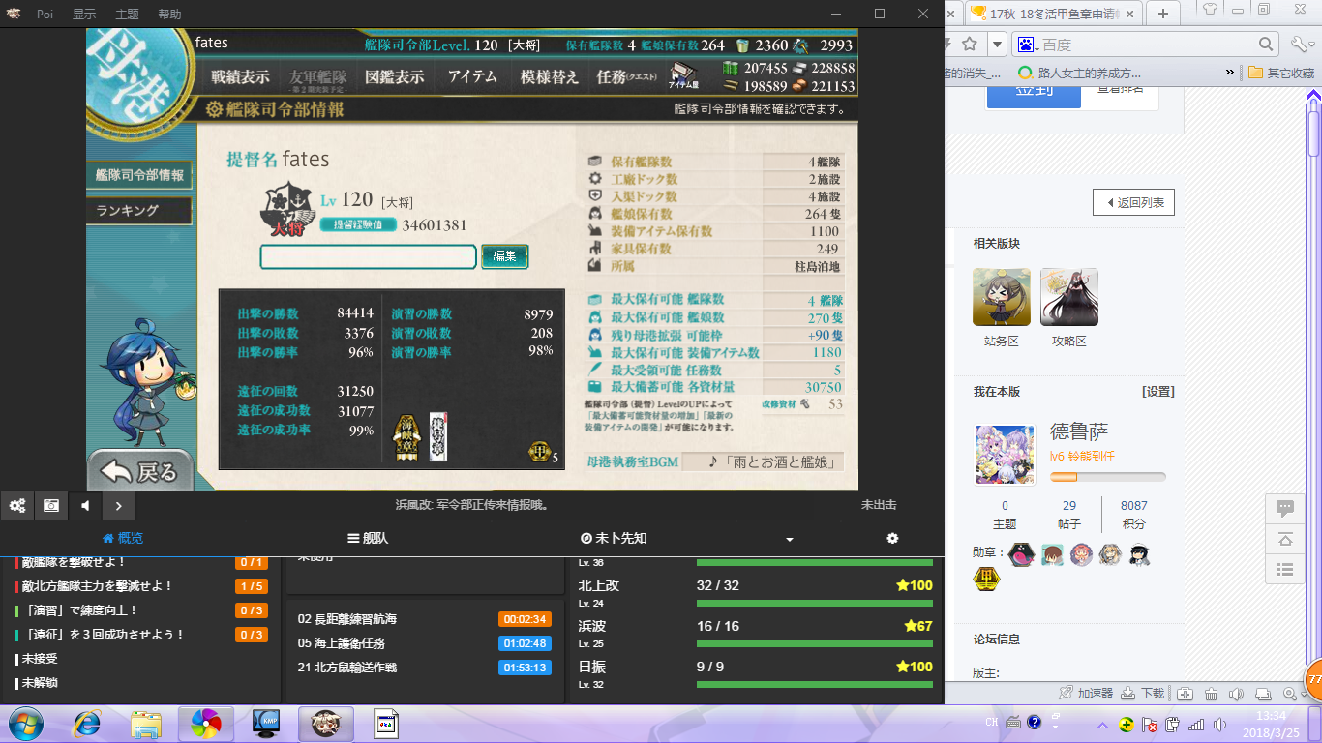Switch to the 概览 overview tab
1322x743 pixels.
[123, 538]
